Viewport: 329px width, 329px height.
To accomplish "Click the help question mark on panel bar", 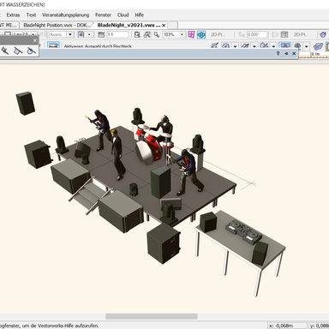I will pos(278,53).
